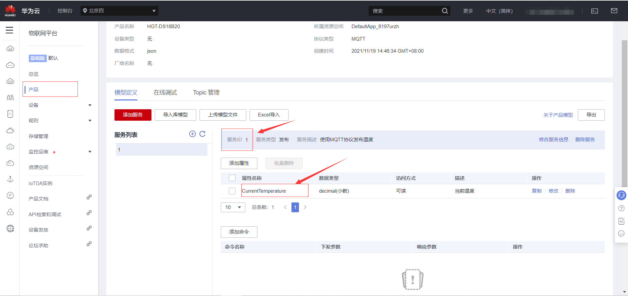The width and height of the screenshot is (628, 296).
Task: Click the 添加命令 button
Action: coord(239,232)
